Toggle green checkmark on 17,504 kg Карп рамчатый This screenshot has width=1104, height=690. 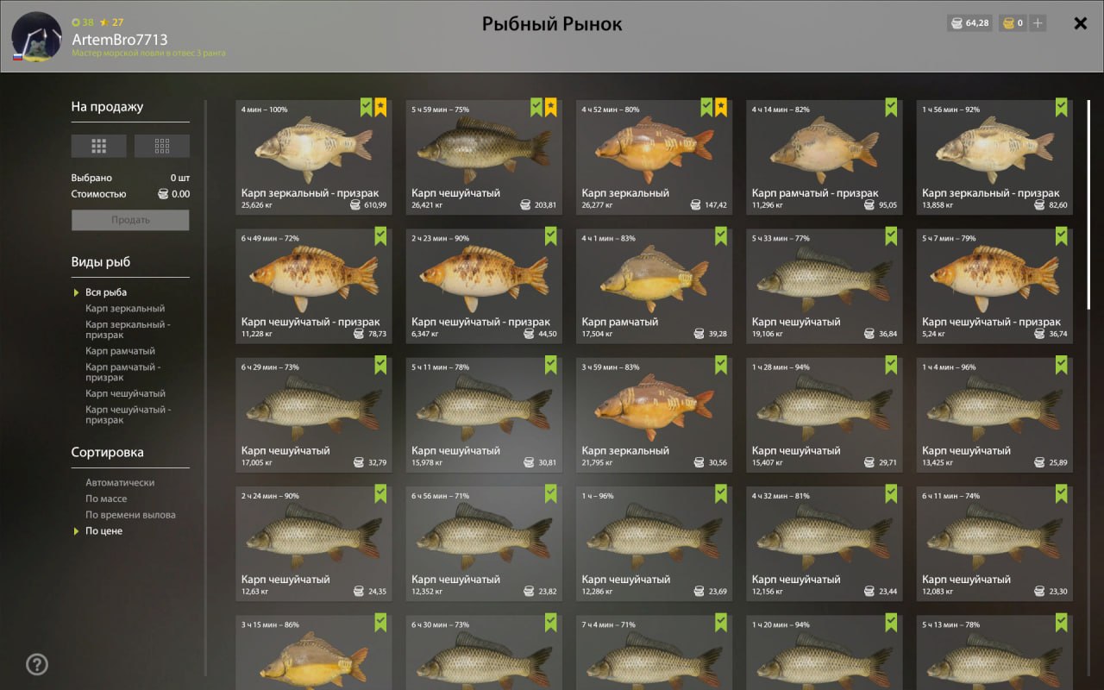click(721, 236)
